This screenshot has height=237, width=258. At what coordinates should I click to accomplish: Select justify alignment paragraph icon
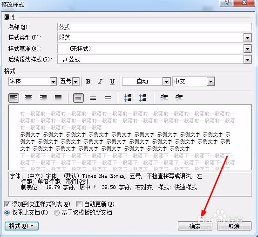click(58, 98)
